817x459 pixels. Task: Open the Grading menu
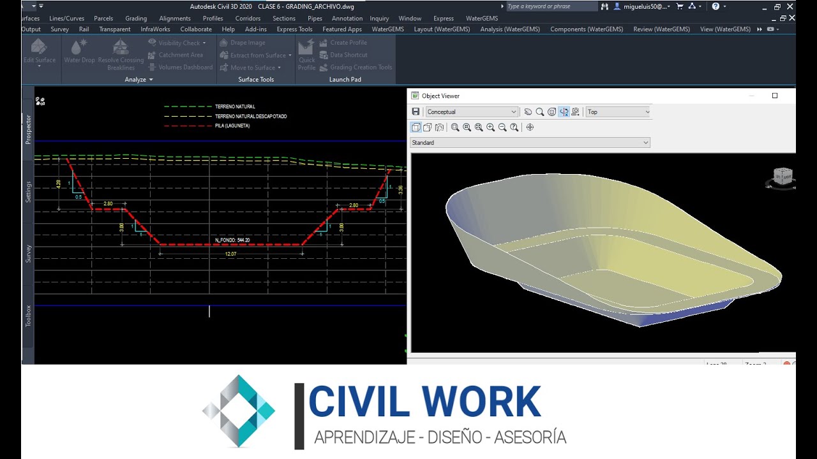[x=136, y=18]
